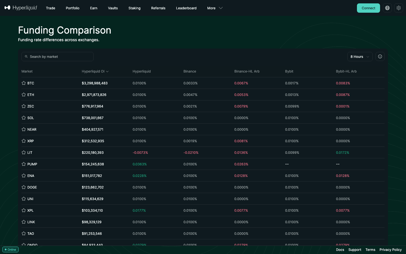Viewport: 406px width, 254px height.
Task: Click the Hyperliquid logo
Action: click(x=21, y=8)
